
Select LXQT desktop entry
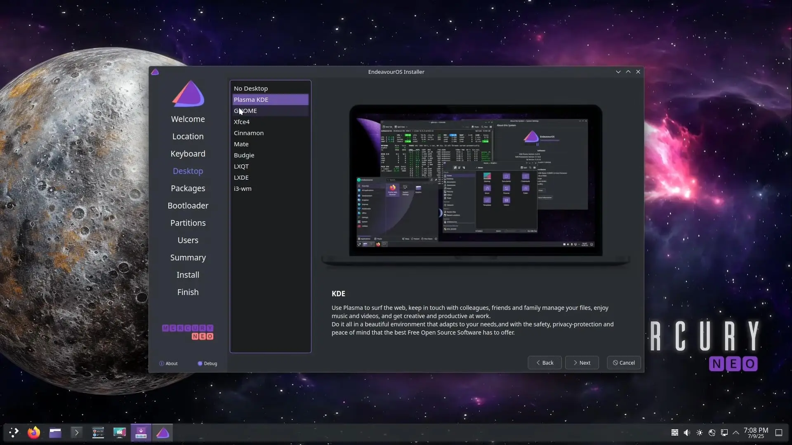tap(270, 166)
